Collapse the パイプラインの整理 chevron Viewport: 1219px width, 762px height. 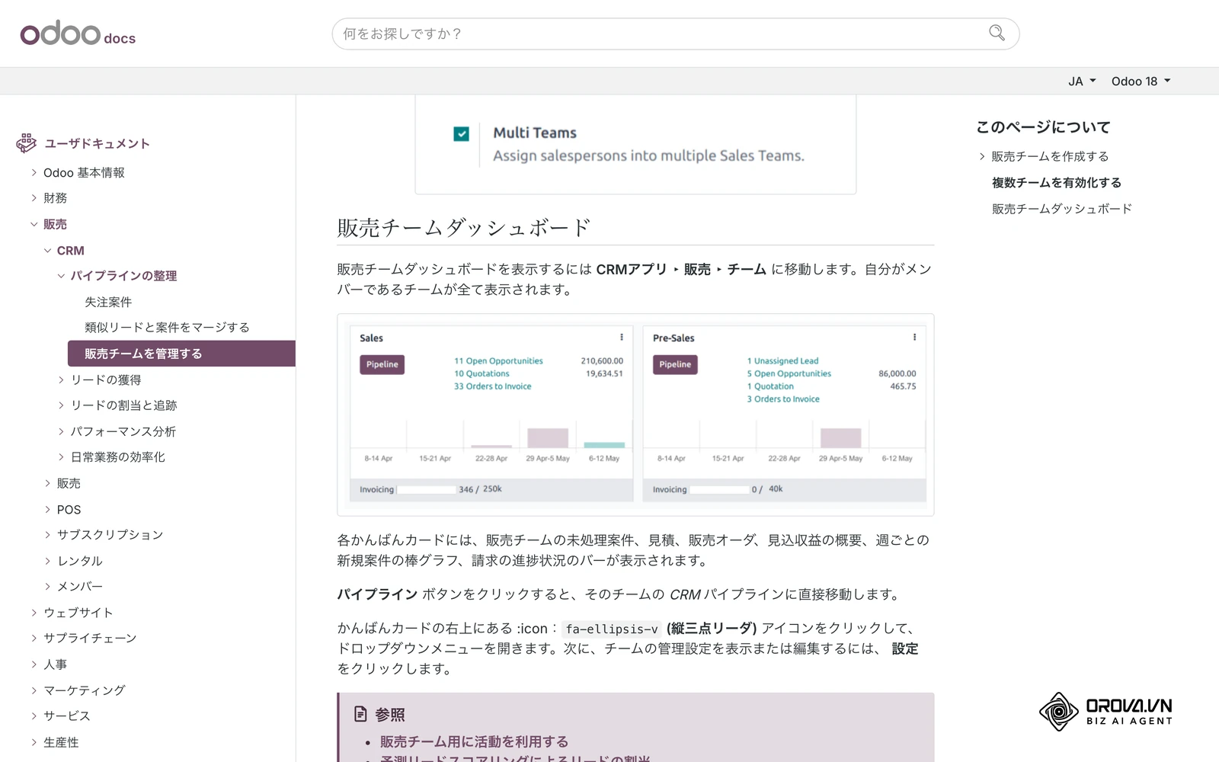click(x=61, y=276)
